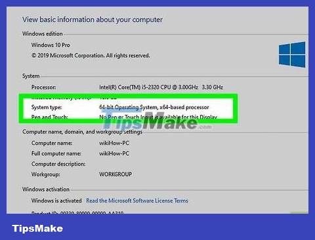Select the WORKGROUP value
The height and width of the screenshot is (240, 315).
click(115, 174)
